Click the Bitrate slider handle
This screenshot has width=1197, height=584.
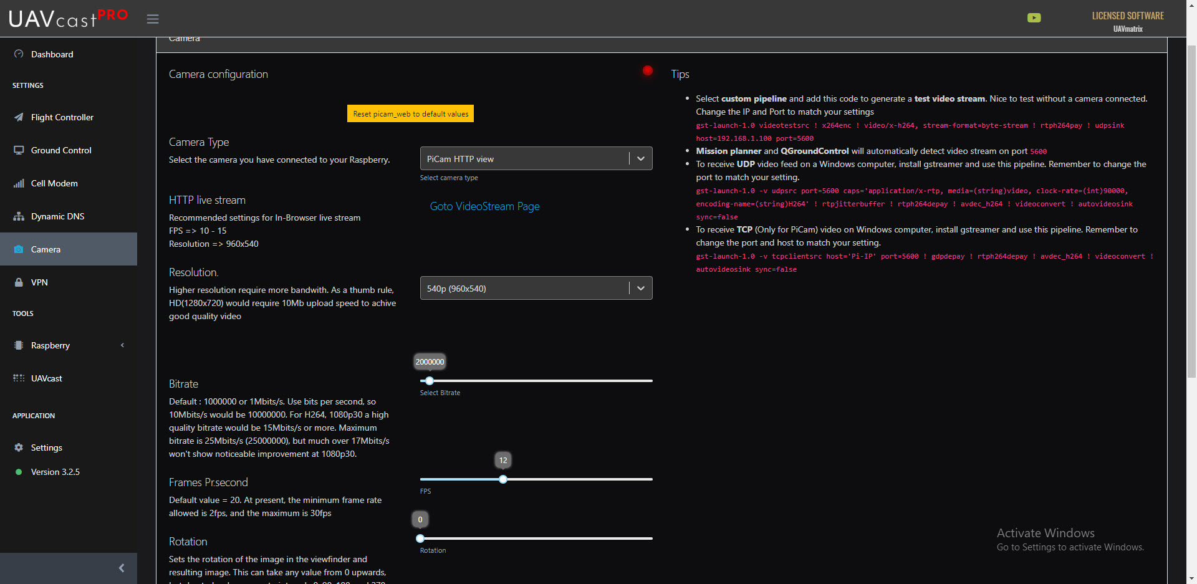[429, 381]
